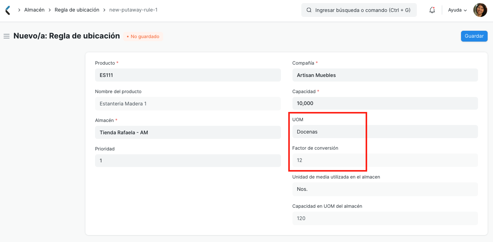
Task: Click the Factor de conversión field
Action: 385,160
